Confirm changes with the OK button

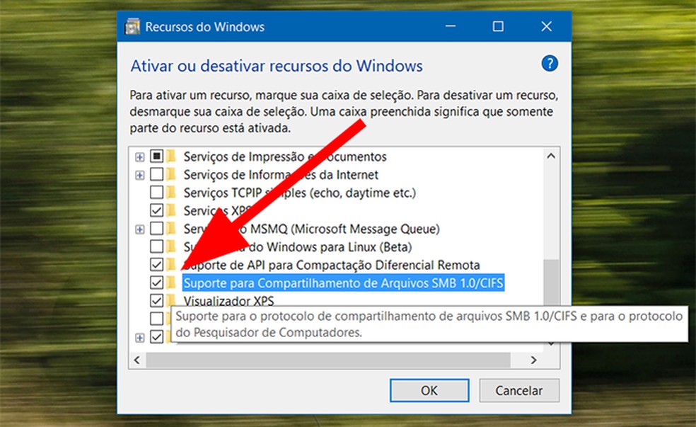click(x=429, y=391)
